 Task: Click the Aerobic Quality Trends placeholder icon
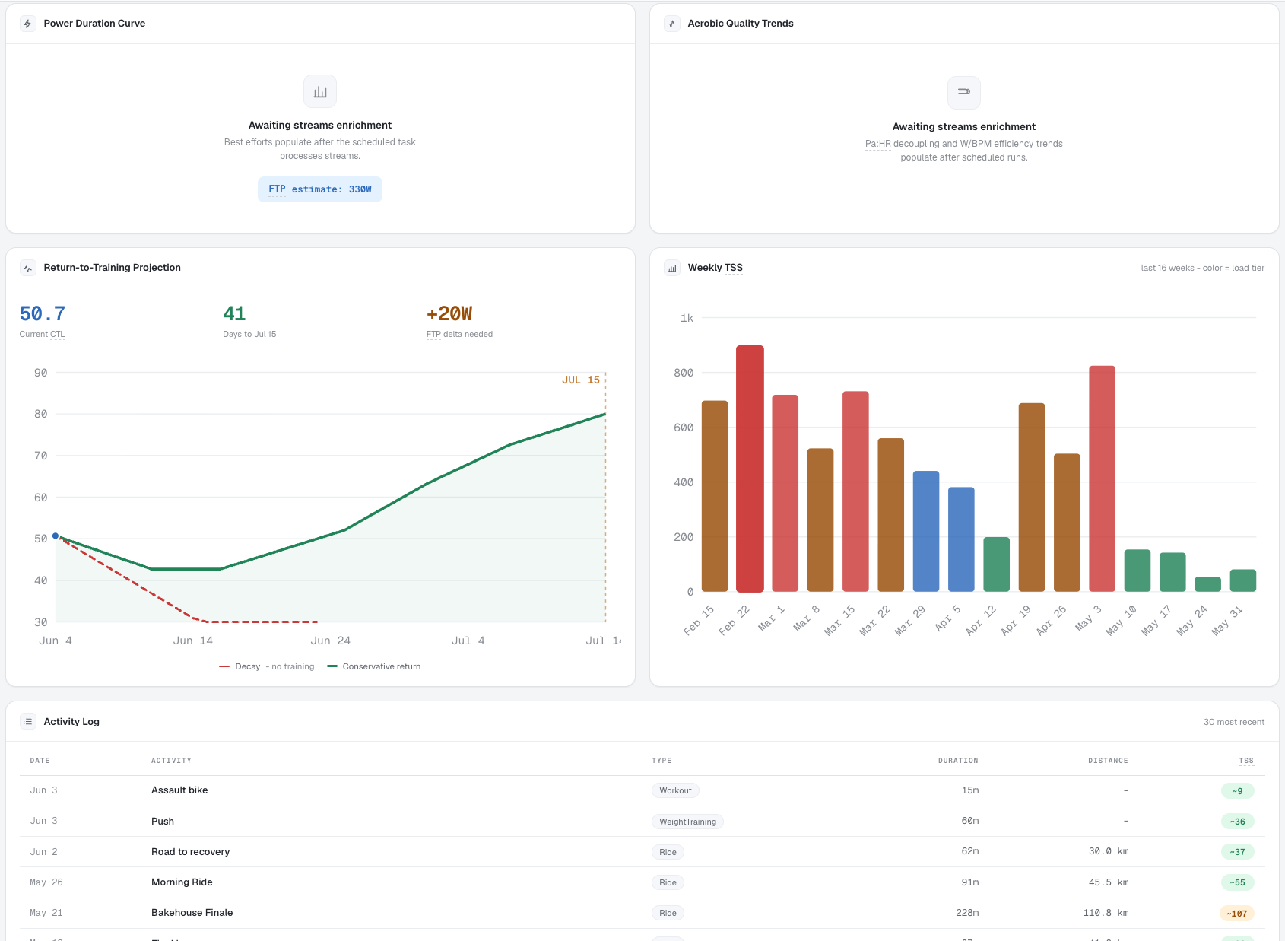click(964, 92)
